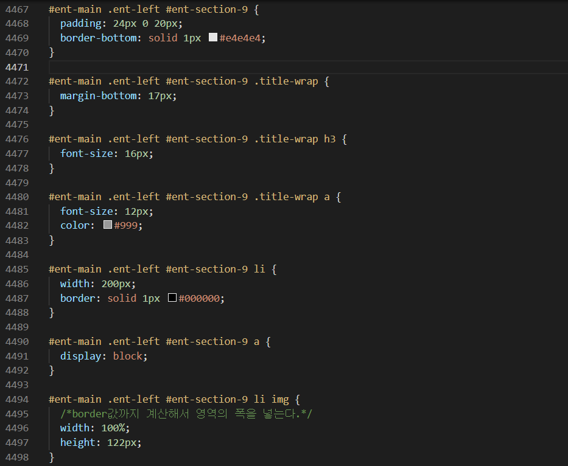This screenshot has height=466, width=568.
Task: Click line number 4471 in gutter
Action: (17, 67)
